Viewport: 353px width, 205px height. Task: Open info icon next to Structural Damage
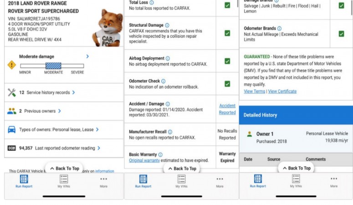167,25
